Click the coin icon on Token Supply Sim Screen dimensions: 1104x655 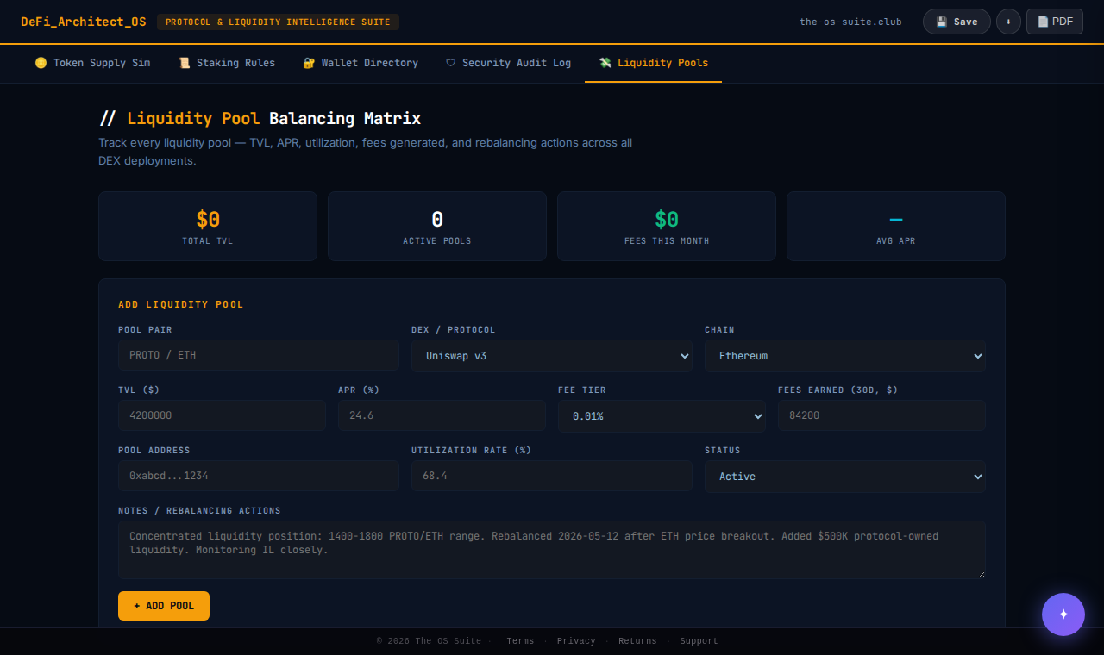point(41,63)
